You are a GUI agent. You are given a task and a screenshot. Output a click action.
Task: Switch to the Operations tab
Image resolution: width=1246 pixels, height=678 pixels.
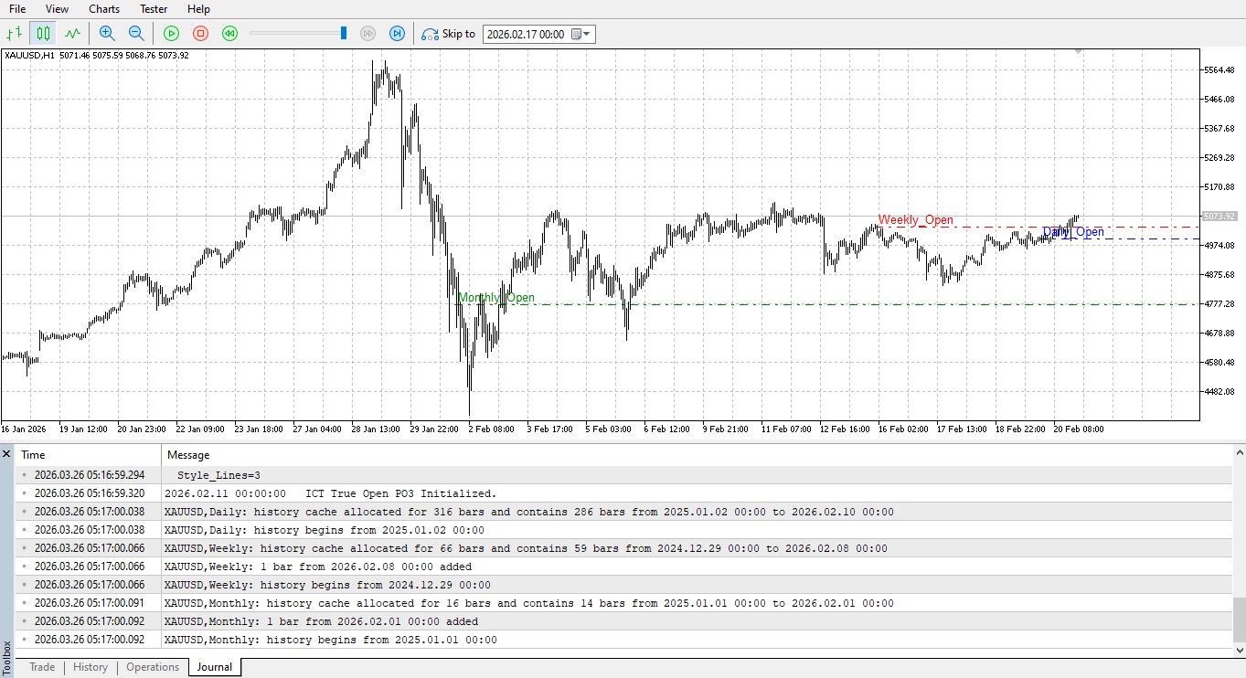(x=153, y=667)
